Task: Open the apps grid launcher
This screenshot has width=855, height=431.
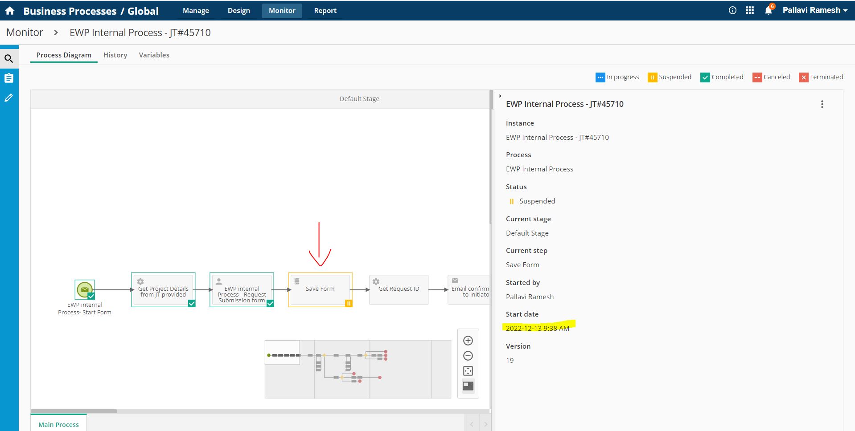Action: point(750,11)
